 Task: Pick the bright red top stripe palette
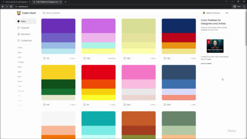pos(98,72)
